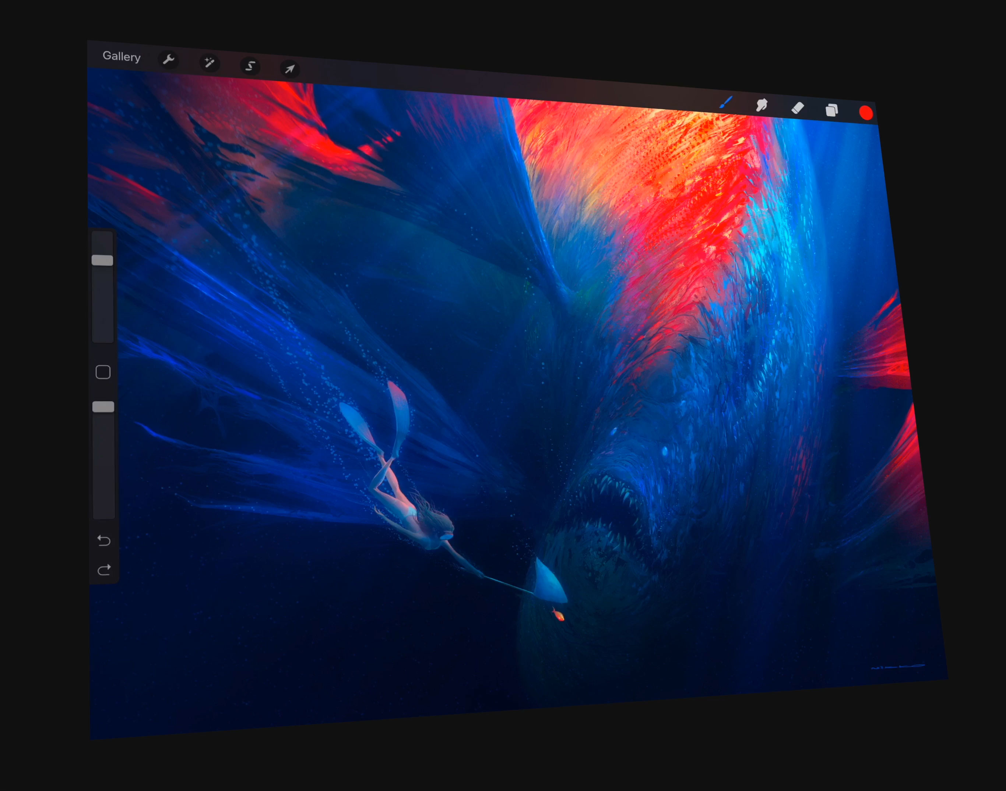Screen dimensions: 1006x791
Task: Open the Adjustments magic wand menu
Action: (x=210, y=63)
